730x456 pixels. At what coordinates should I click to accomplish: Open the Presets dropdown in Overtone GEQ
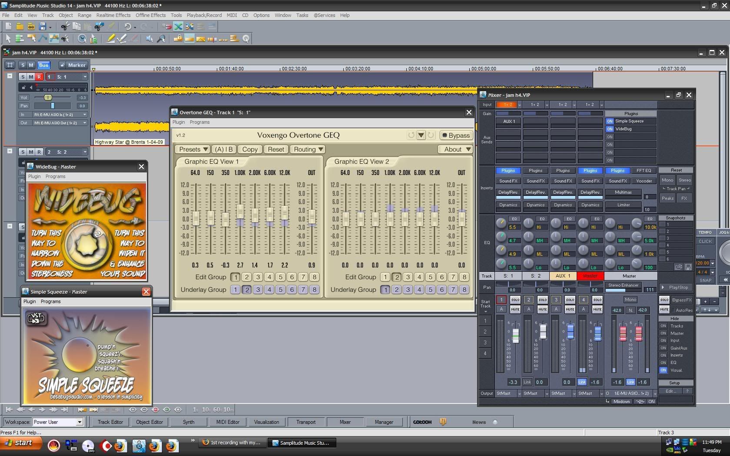pos(193,149)
